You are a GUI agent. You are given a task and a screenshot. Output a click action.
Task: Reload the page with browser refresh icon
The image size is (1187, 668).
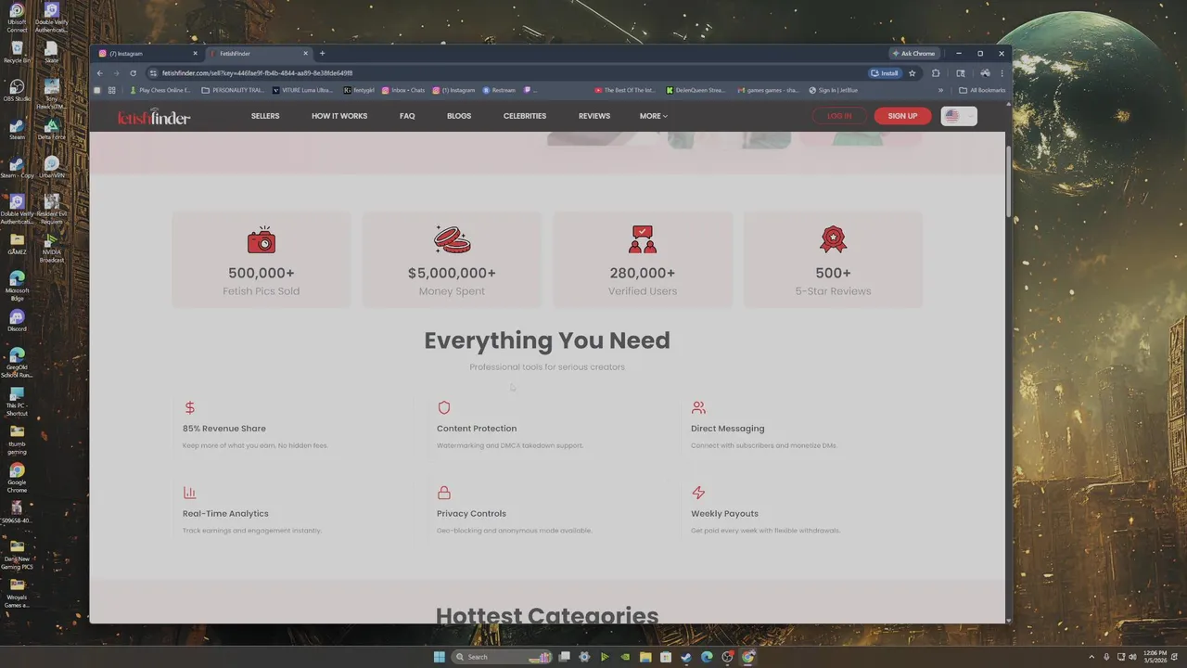tap(133, 73)
